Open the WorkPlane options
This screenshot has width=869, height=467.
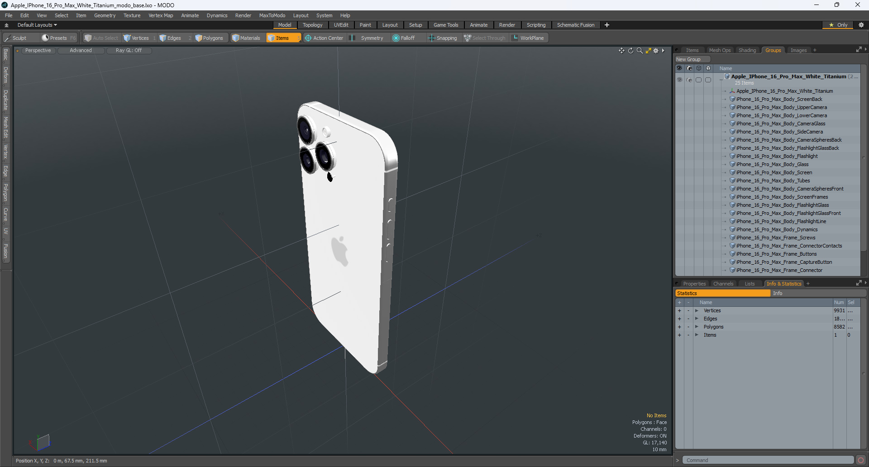coord(528,38)
